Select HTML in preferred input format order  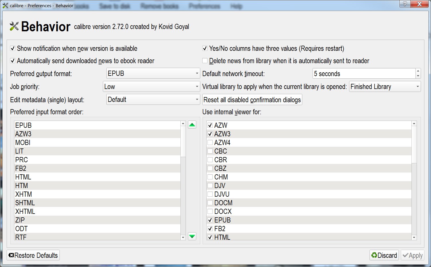point(97,177)
